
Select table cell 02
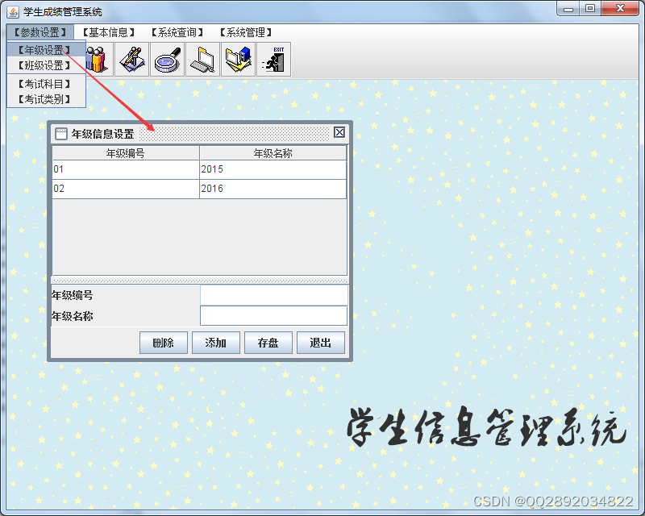point(126,189)
